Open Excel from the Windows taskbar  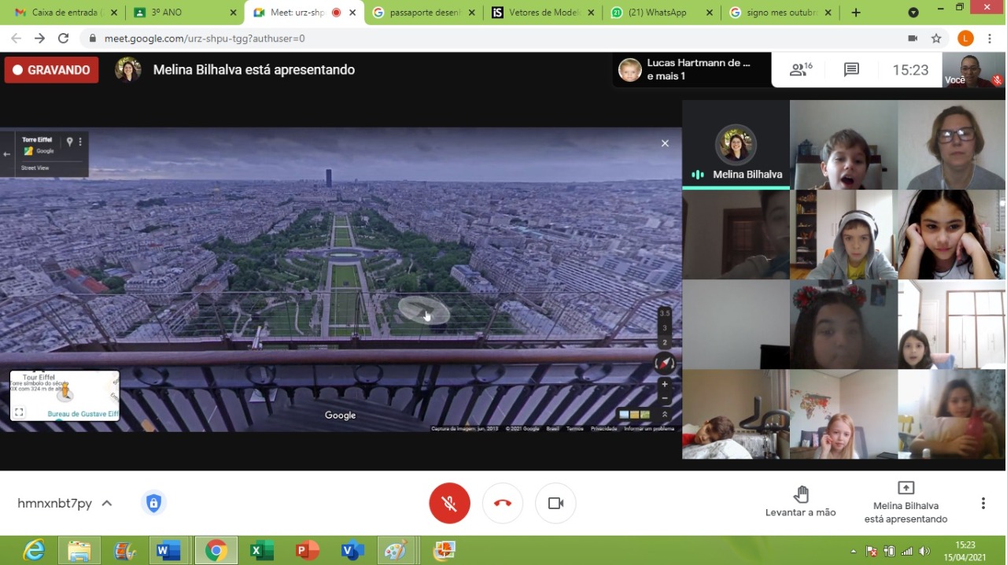pos(261,550)
